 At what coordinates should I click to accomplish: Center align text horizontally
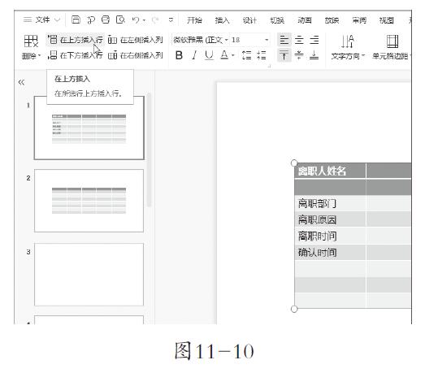pyautogui.click(x=299, y=40)
